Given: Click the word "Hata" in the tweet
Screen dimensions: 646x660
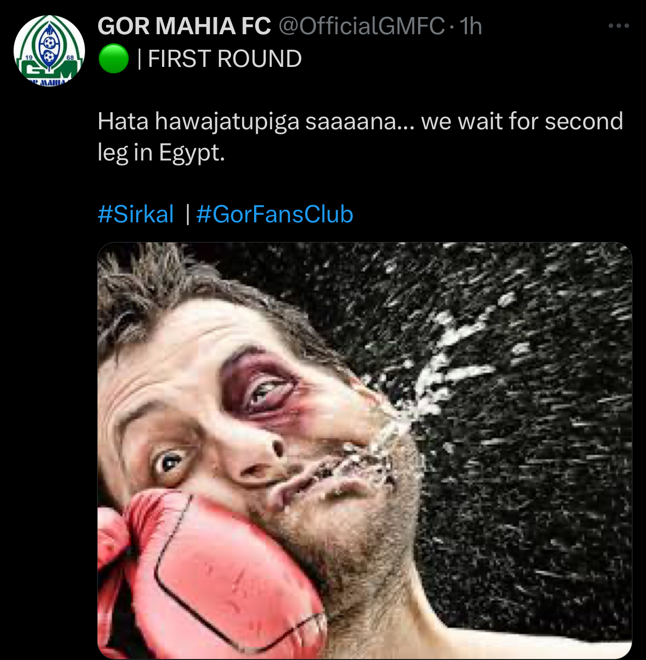Looking at the screenshot, I should pyautogui.click(x=123, y=122).
